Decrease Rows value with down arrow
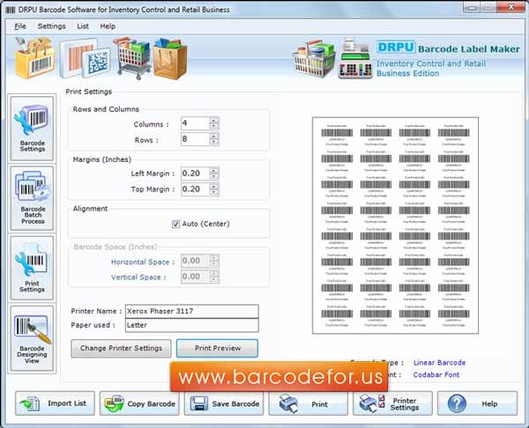Image resolution: width=529 pixels, height=428 pixels. click(x=214, y=142)
